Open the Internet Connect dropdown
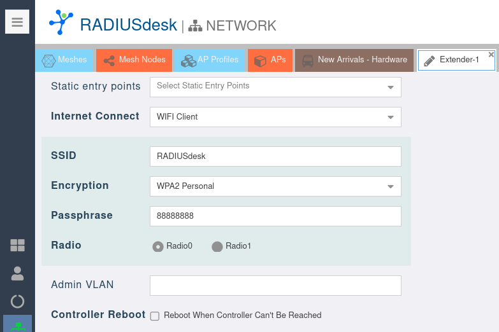Screen dimensions: 499x332 click(390, 117)
